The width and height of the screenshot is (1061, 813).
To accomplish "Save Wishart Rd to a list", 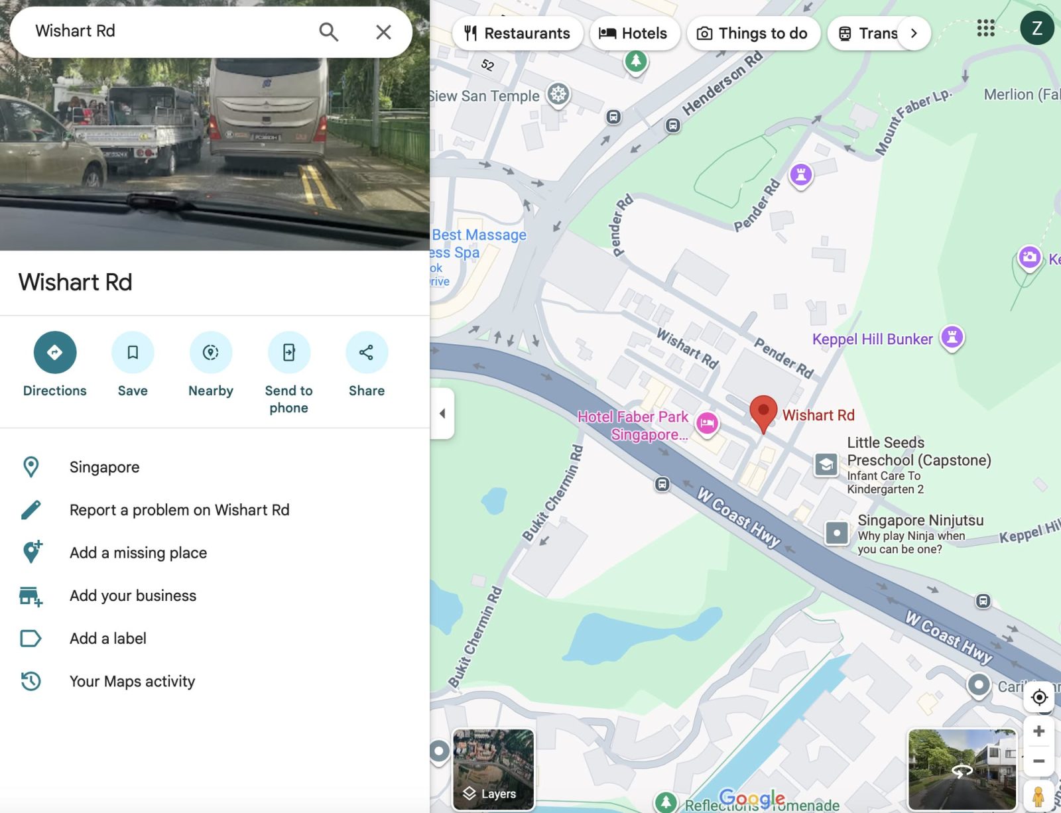I will pos(133,365).
